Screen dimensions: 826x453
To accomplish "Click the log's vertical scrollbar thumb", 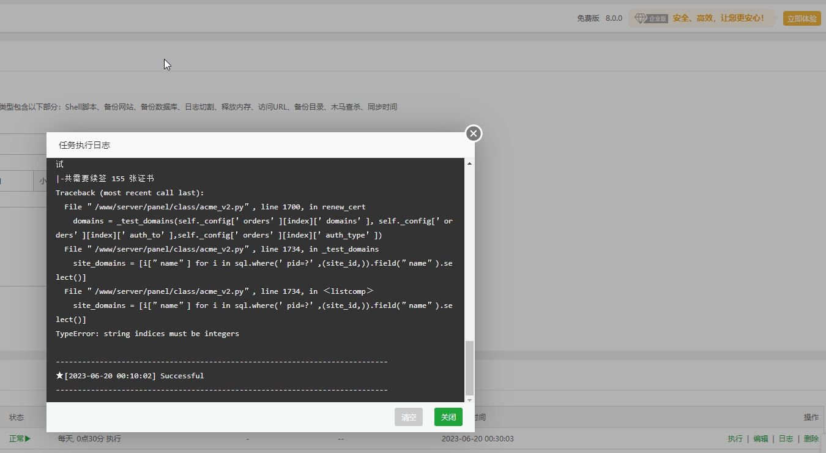I will 469,368.
